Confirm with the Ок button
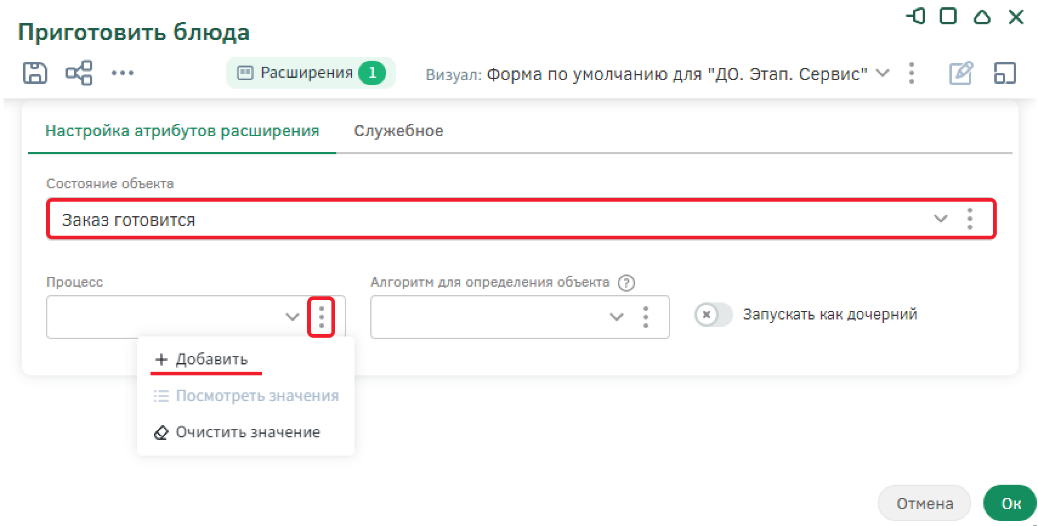This screenshot has width=1038, height=526. (1010, 504)
